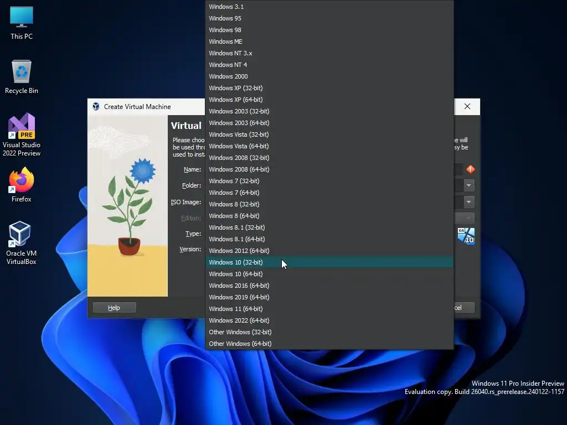Pick Windows 8 (32-bit)

(x=329, y=204)
